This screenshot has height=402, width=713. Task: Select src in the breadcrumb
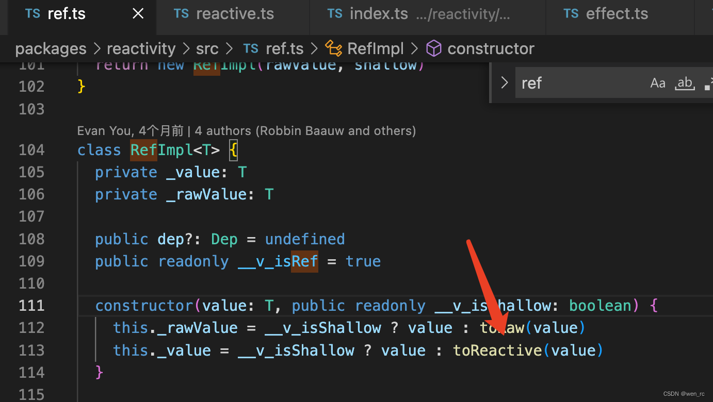coord(207,48)
